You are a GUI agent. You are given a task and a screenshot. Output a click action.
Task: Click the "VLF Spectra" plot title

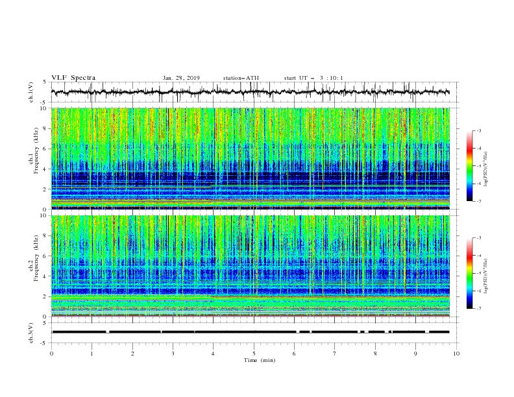click(73, 78)
